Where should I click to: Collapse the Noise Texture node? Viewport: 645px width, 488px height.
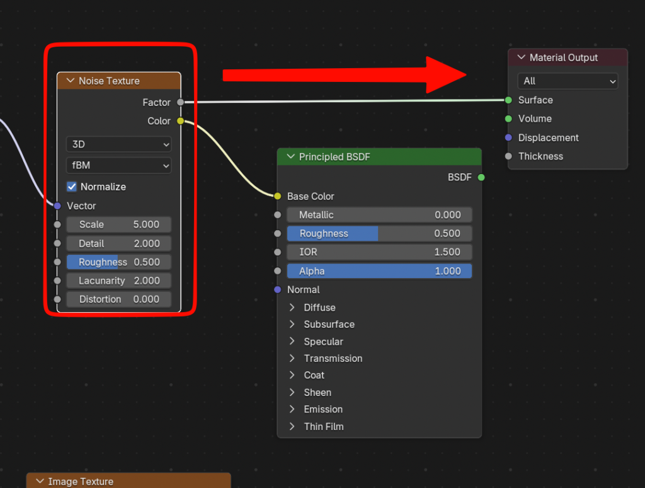70,81
